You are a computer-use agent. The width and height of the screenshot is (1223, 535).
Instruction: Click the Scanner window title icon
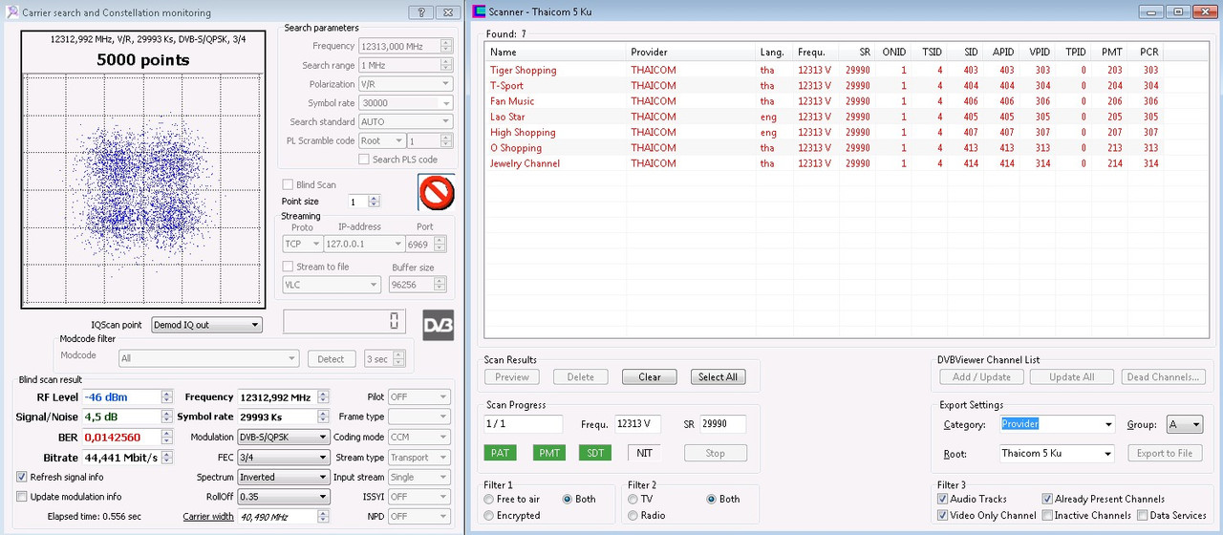coord(480,12)
